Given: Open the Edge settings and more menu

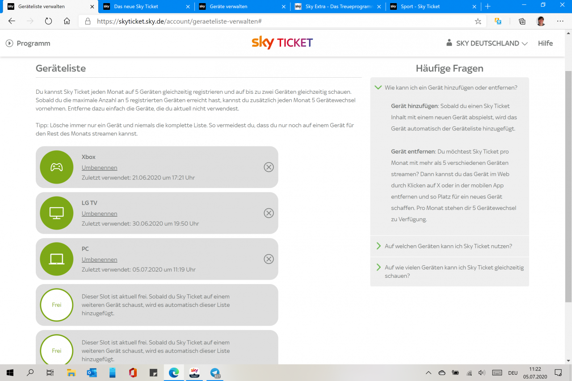Looking at the screenshot, I should pyautogui.click(x=560, y=21).
